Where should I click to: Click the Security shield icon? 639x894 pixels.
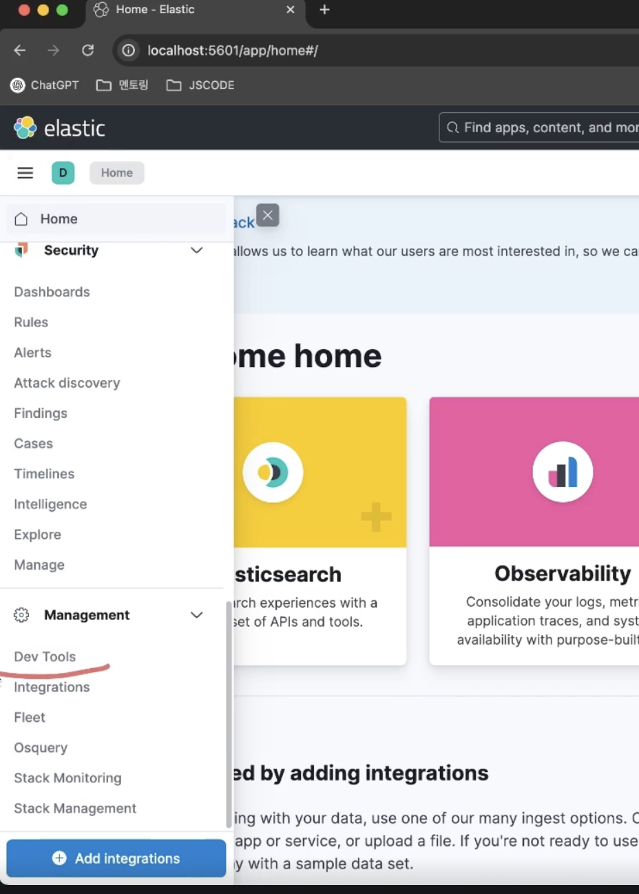pyautogui.click(x=21, y=250)
